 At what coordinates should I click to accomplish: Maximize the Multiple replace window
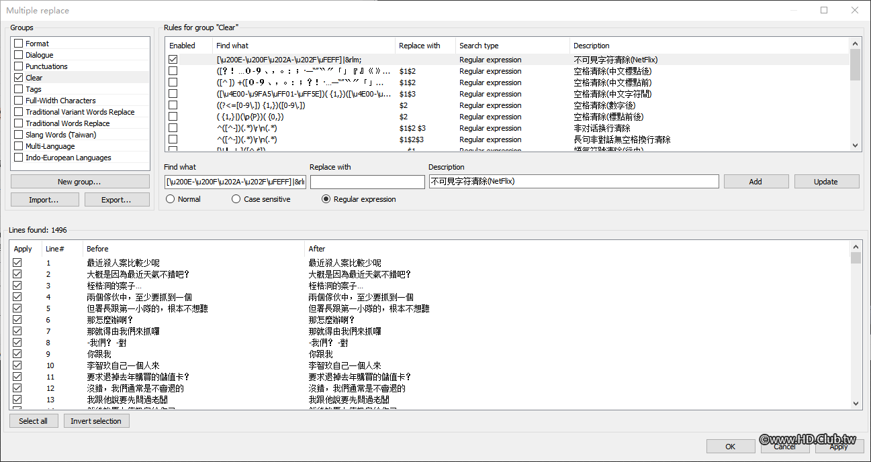[x=824, y=10]
